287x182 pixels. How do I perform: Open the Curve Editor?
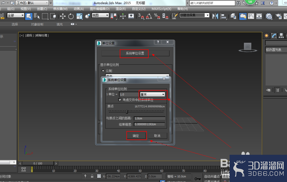tap(251, 16)
